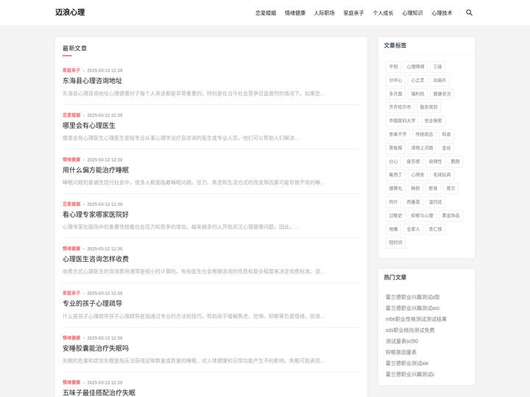Viewport: 530px width, 397px height.
Task: Open hot article 霍兰德职业兴趣测试asc
Action: (x=413, y=308)
